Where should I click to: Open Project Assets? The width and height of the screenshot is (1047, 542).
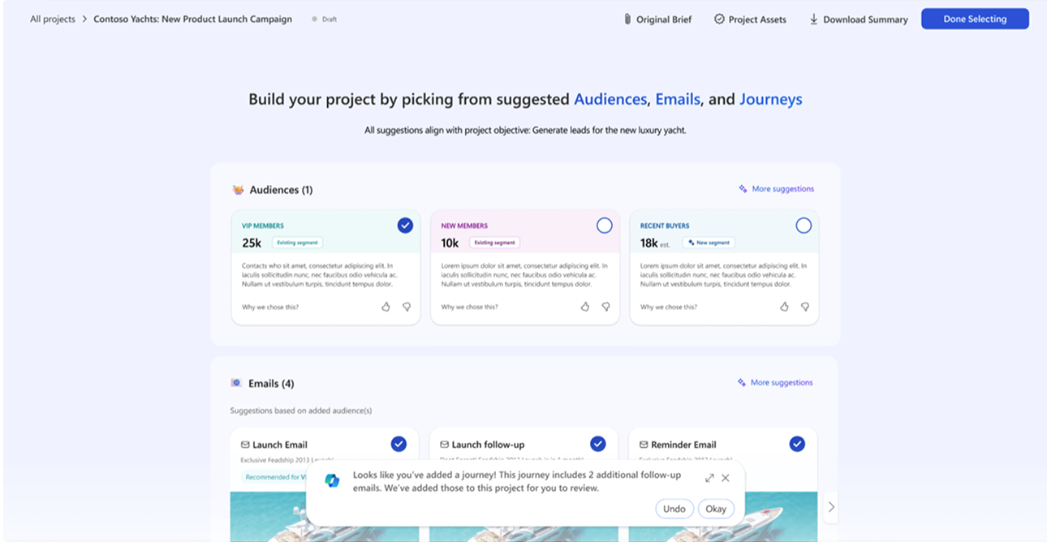click(x=750, y=19)
